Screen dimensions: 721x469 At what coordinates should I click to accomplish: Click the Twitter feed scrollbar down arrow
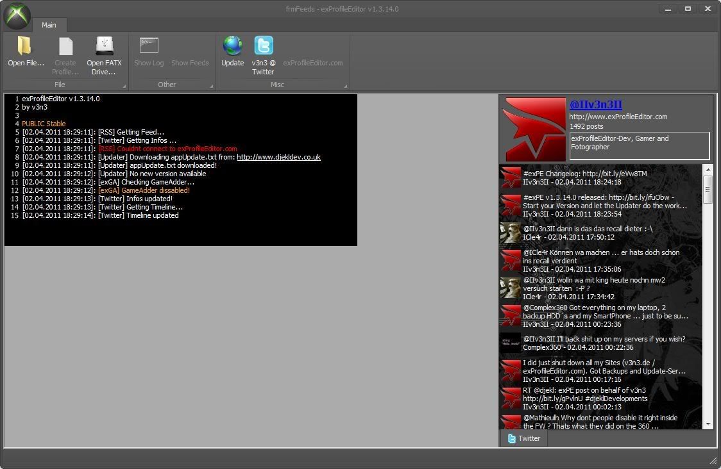(x=708, y=424)
